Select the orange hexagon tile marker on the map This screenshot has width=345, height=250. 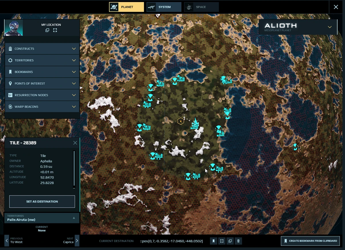tap(180, 121)
